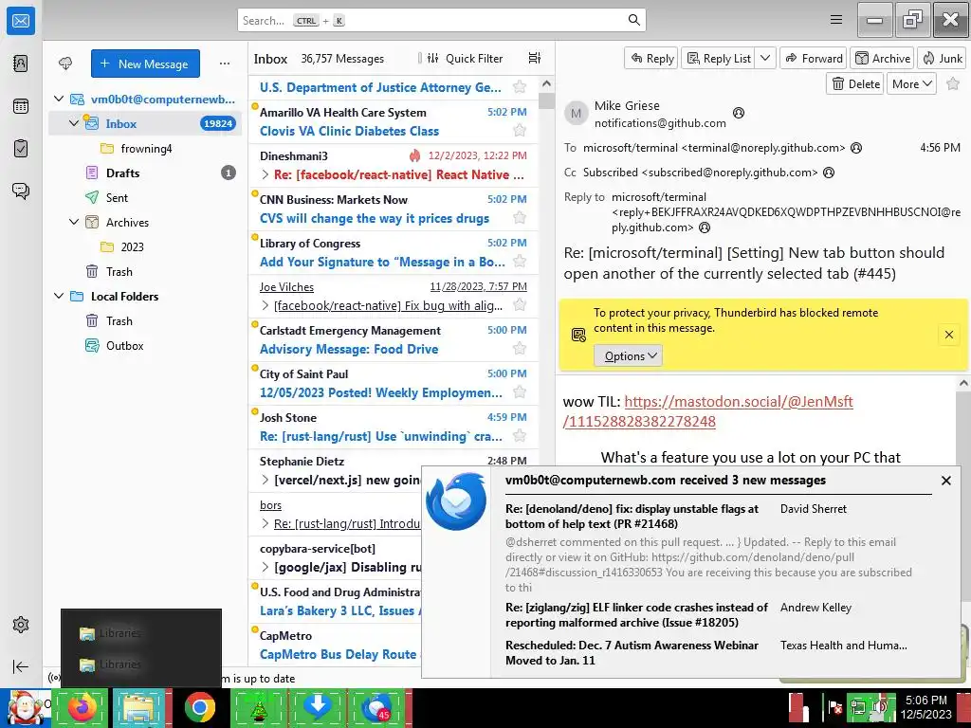Open File Explorer from the taskbar

pos(140,707)
